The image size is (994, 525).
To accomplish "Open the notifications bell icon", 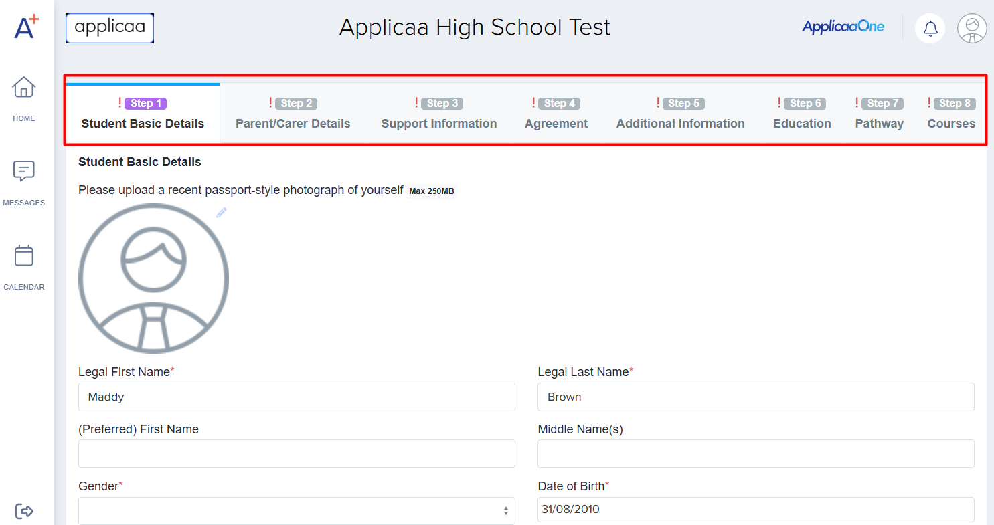I will coord(930,28).
